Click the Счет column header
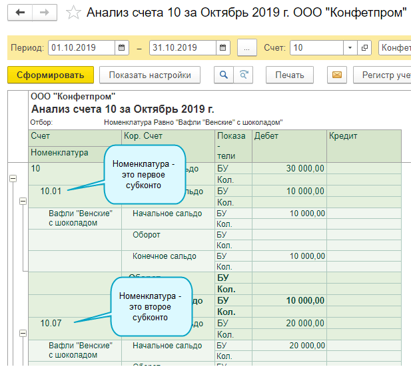 click(x=75, y=138)
